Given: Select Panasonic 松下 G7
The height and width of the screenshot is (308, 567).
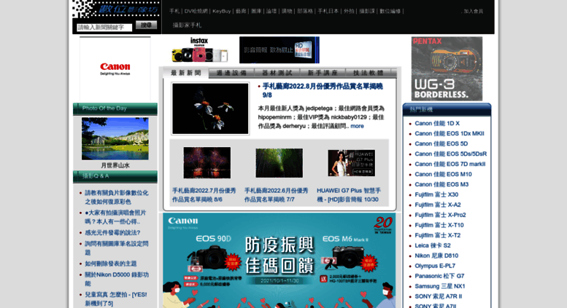Looking at the screenshot, I should (439, 276).
